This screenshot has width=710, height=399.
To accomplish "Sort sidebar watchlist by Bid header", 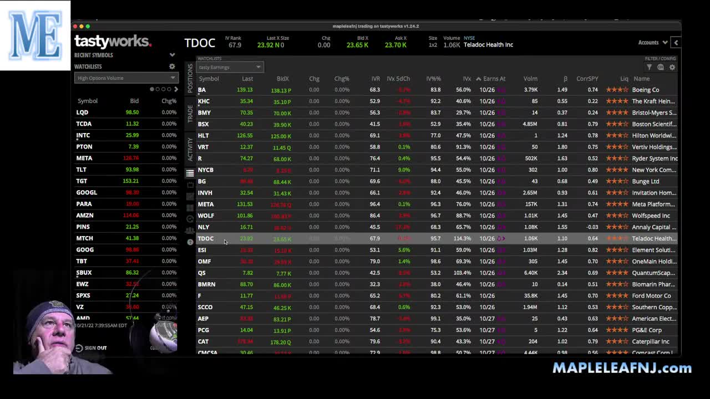I will coord(134,101).
